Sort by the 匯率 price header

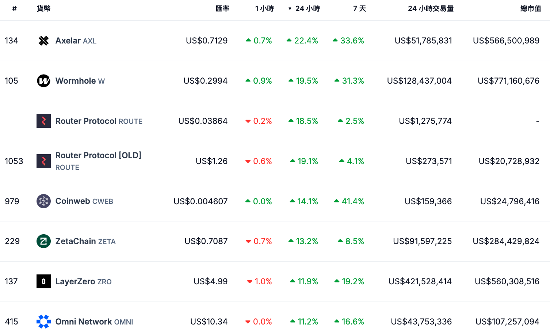click(222, 8)
